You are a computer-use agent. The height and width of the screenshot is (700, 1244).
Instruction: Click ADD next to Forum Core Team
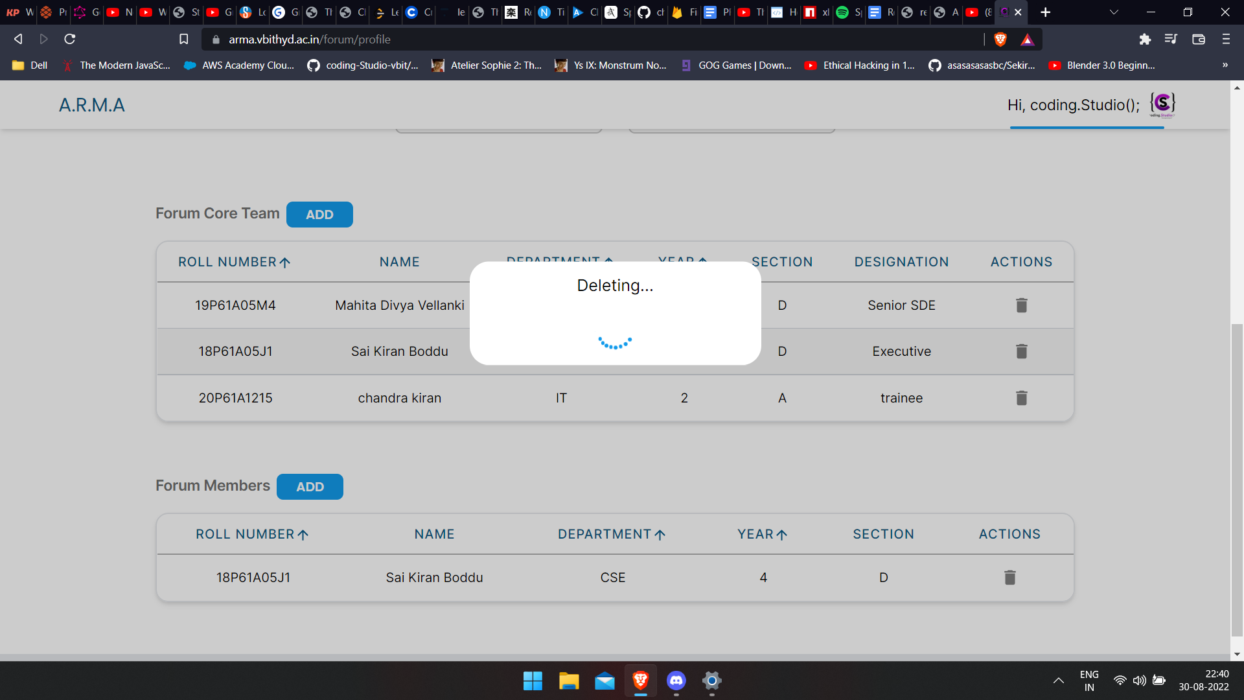319,215
